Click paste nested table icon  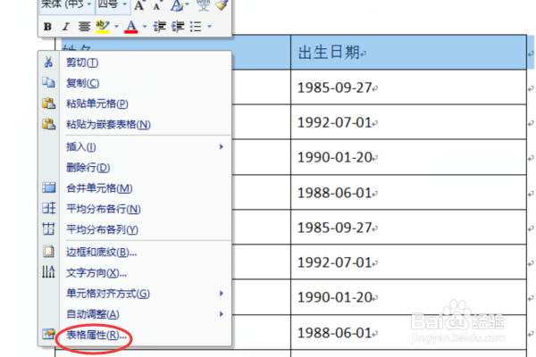click(x=48, y=124)
